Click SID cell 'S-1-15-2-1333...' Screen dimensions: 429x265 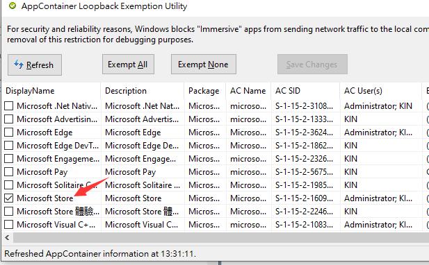[x=305, y=119]
